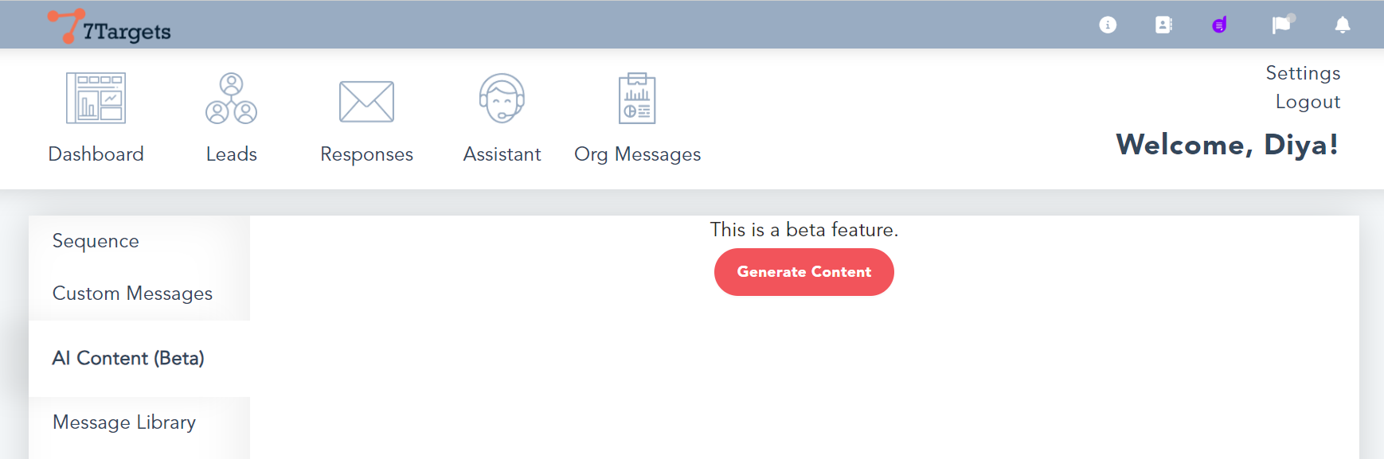
Task: Open the flag icon in the header
Action: pos(1281,25)
